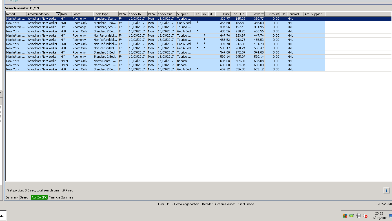Click the Room type column header
Image resolution: width=392 pixels, height=221 pixels.
pos(106,14)
